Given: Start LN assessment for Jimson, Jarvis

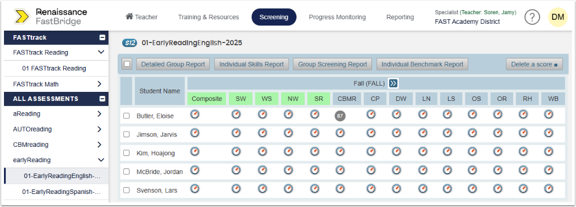Looking at the screenshot, I should 423,133.
